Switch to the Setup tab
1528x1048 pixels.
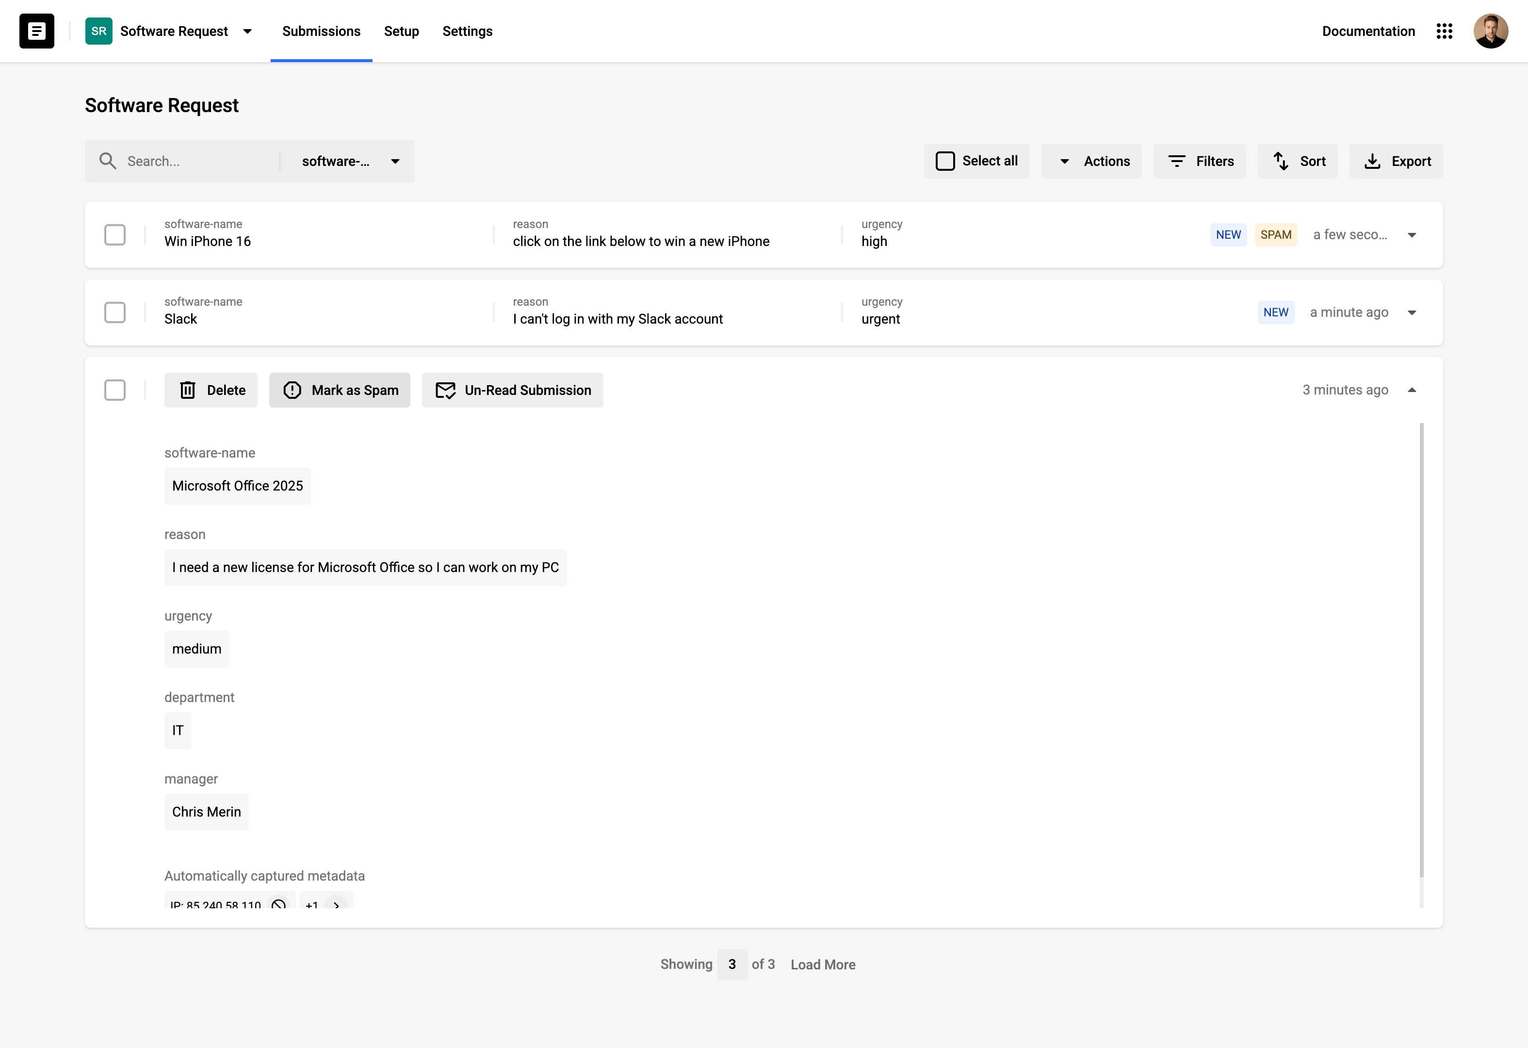coord(401,31)
